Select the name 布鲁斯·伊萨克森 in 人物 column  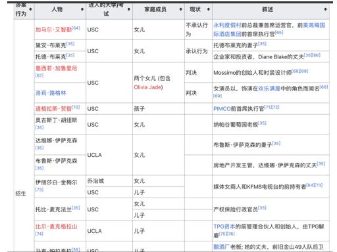point(57,161)
